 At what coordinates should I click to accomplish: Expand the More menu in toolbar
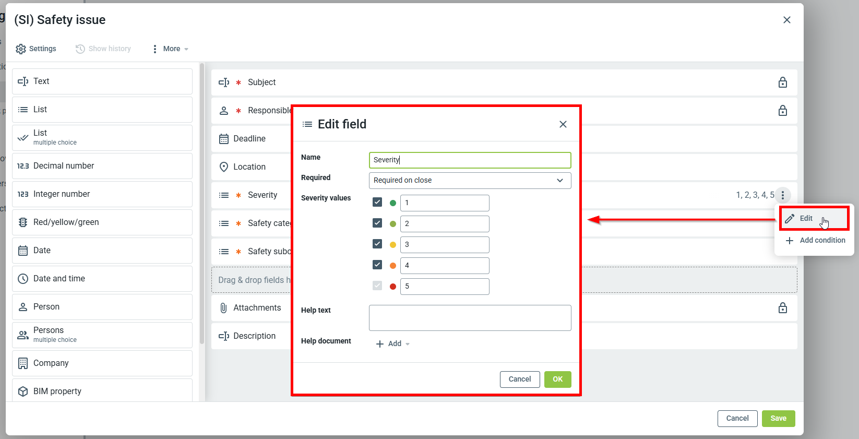(171, 49)
